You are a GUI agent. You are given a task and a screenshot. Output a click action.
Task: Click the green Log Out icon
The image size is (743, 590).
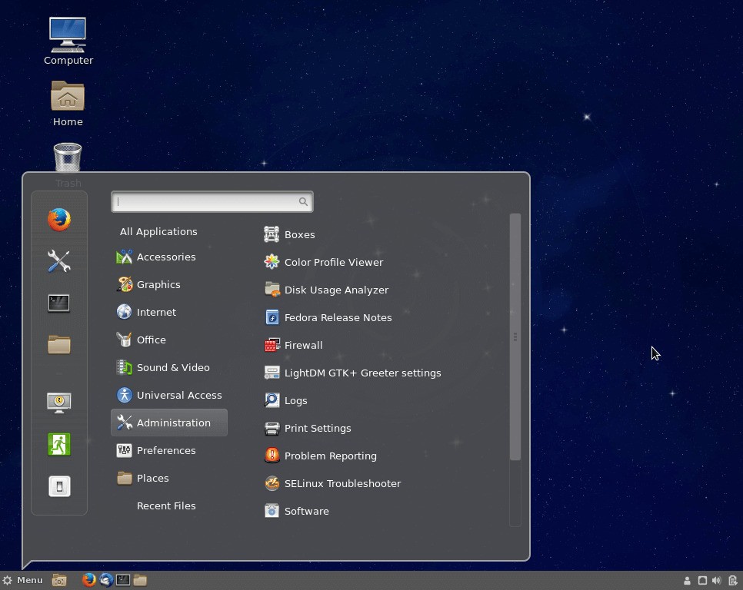coord(59,444)
